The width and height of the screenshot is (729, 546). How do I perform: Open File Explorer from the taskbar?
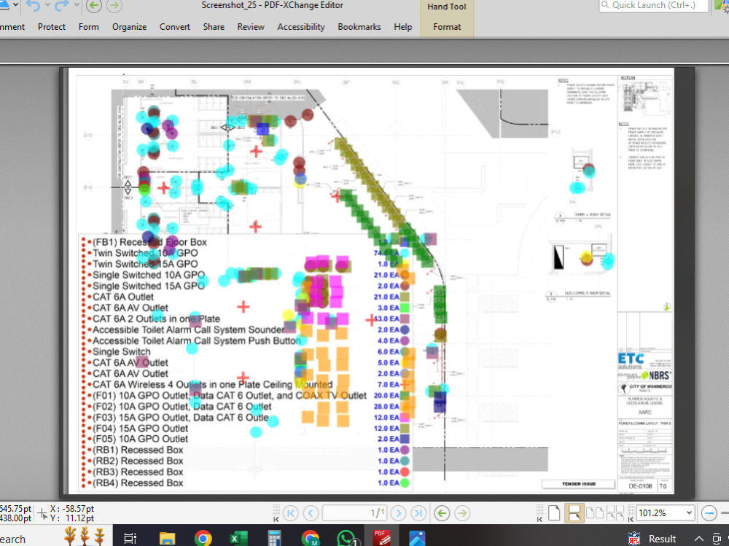(x=167, y=538)
